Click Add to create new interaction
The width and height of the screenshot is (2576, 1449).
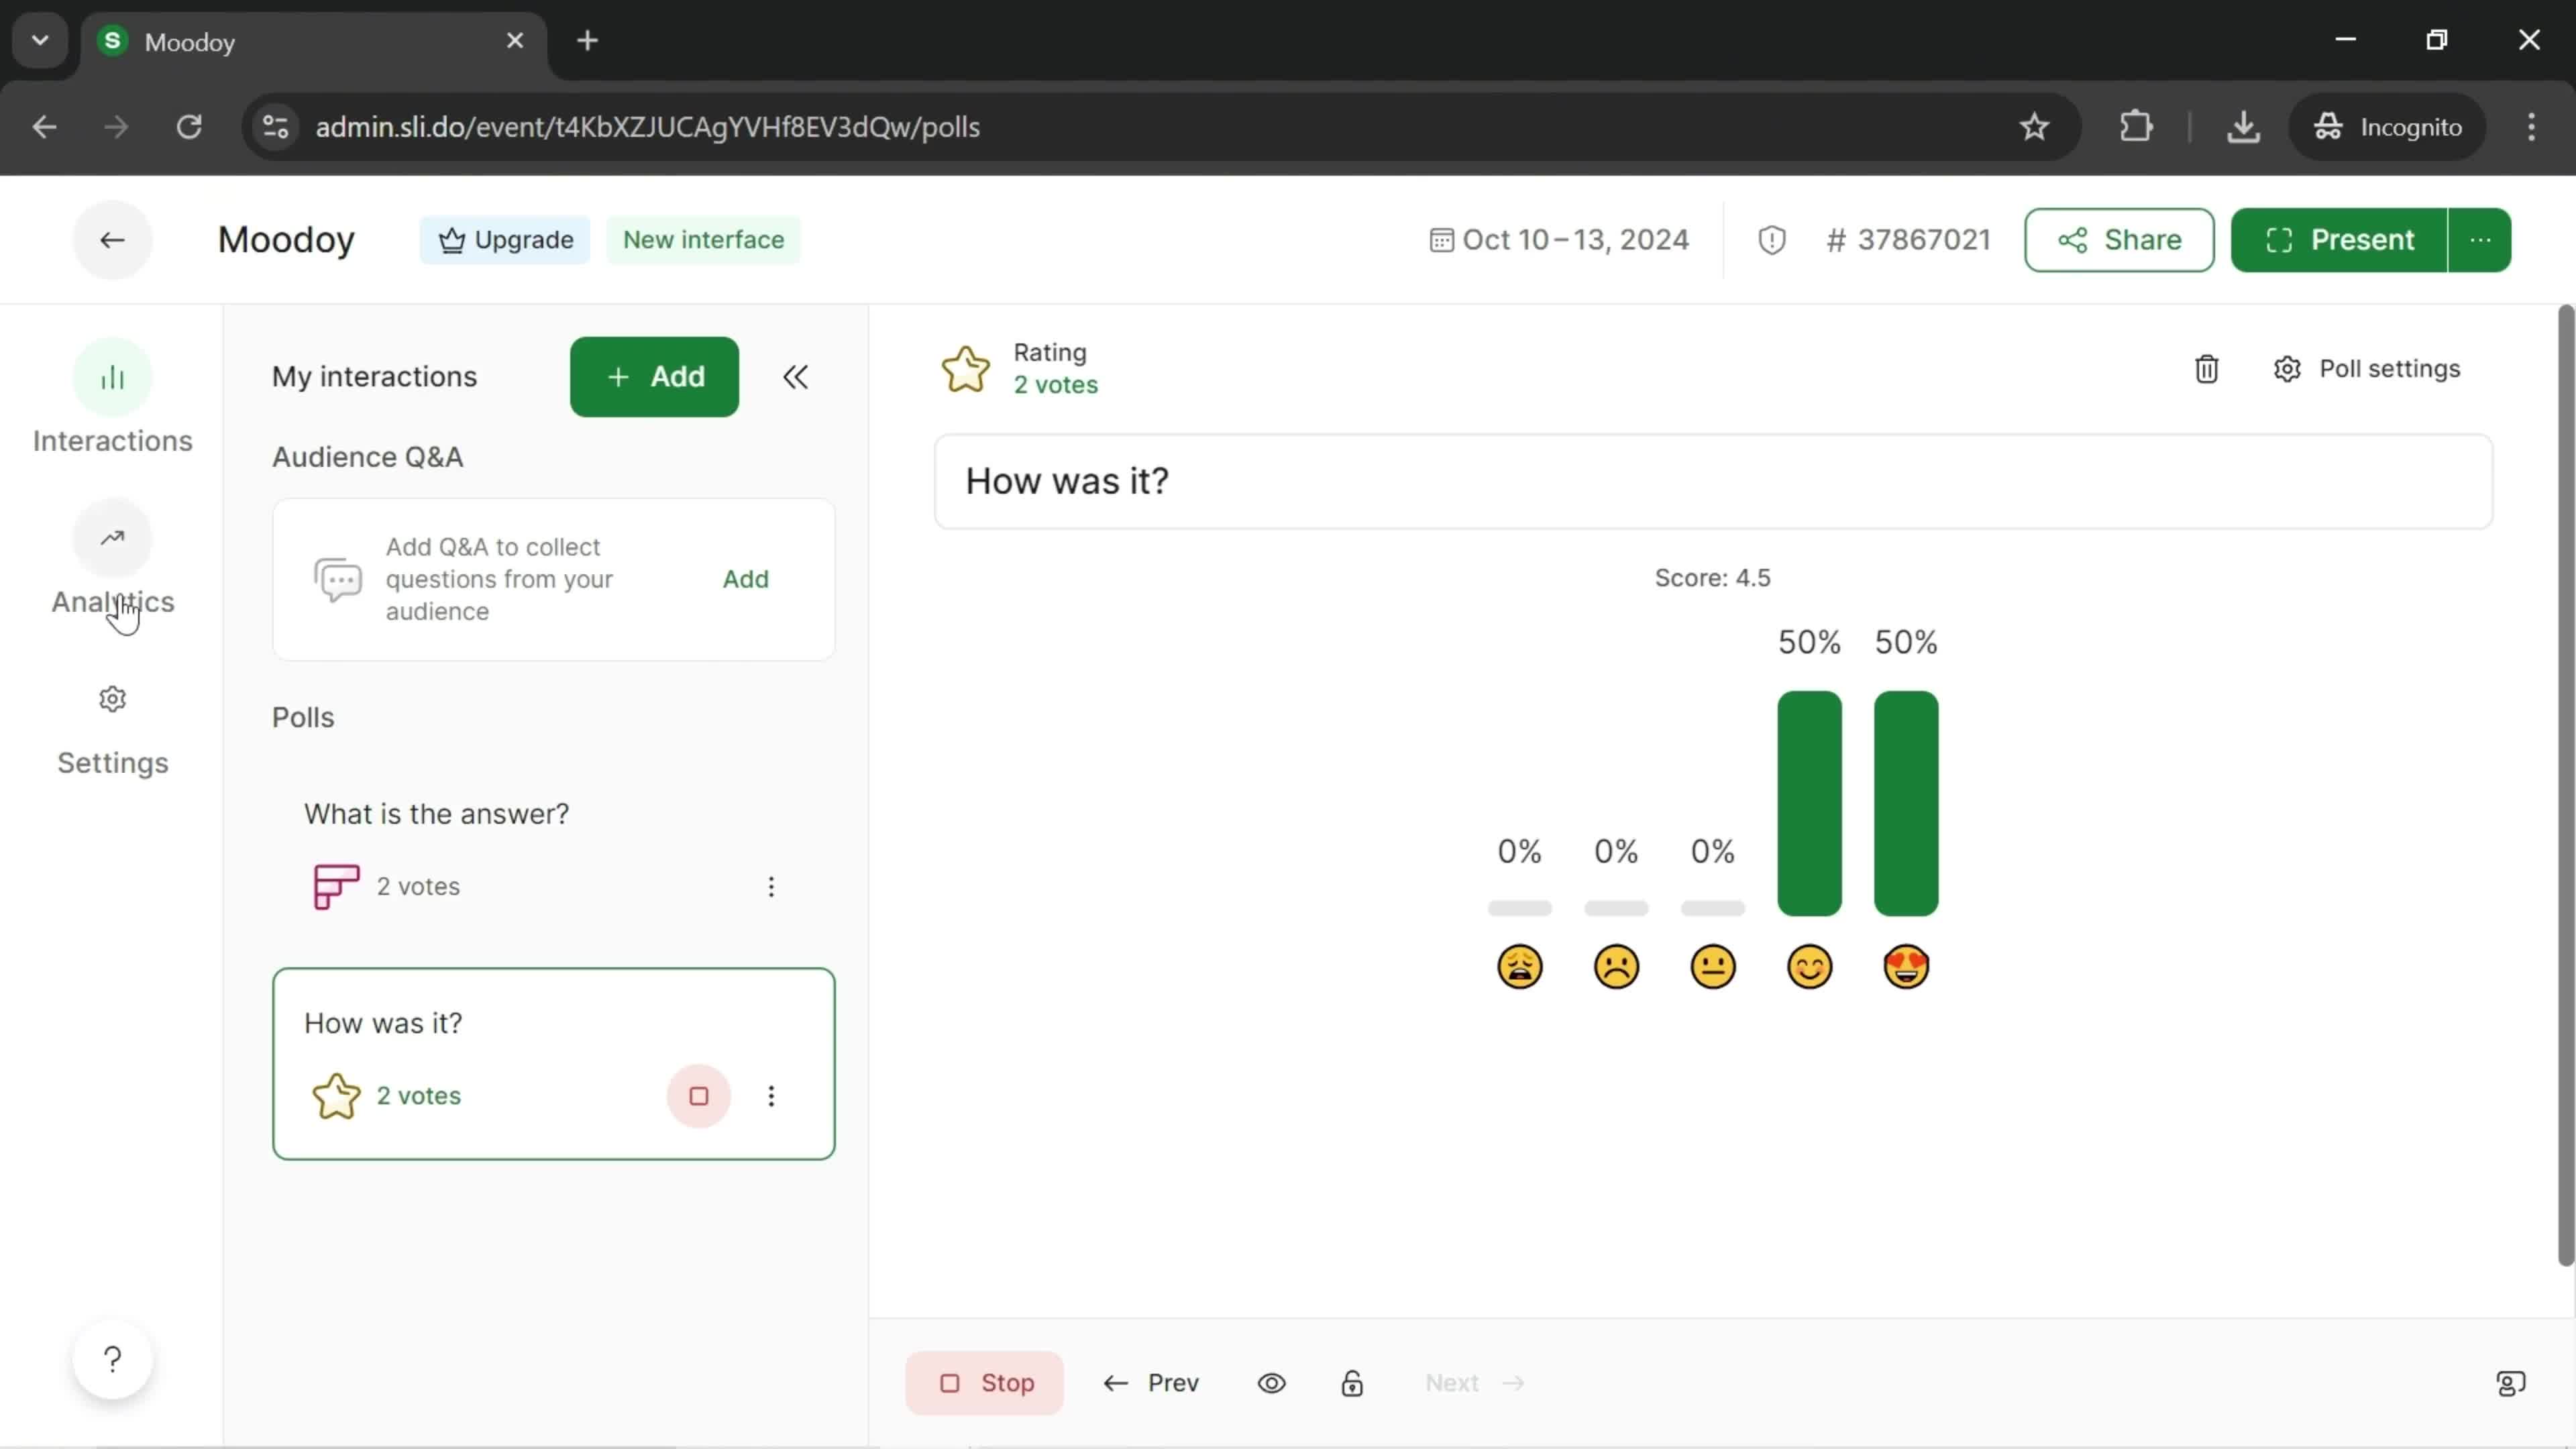coord(655,375)
